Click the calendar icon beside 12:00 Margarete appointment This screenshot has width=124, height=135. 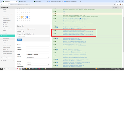[57, 39]
